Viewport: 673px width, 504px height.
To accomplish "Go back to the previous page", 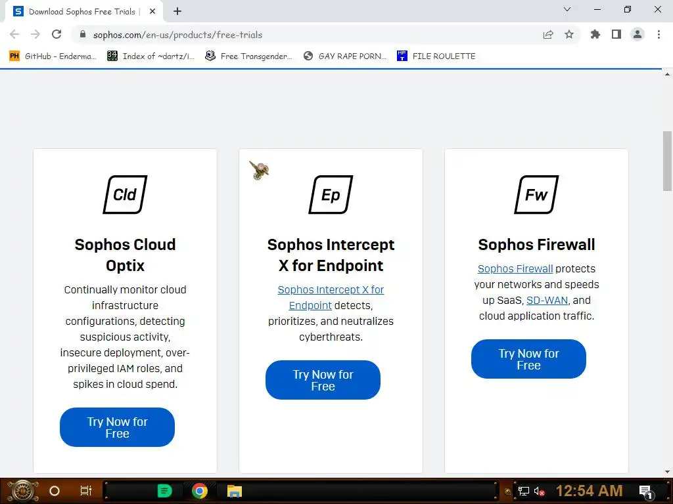I will click(14, 34).
